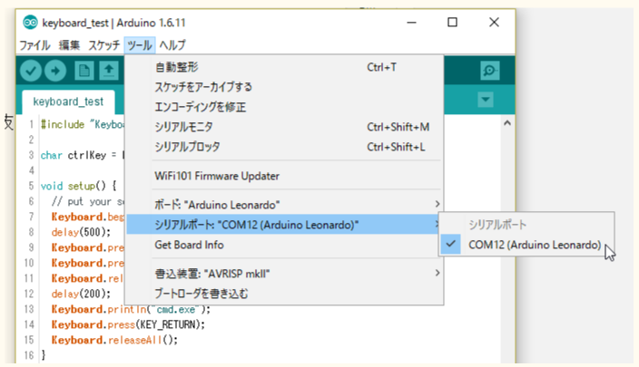This screenshot has width=639, height=367.
Task: Select ブートローダを書き込む menu entry
Action: (284, 294)
